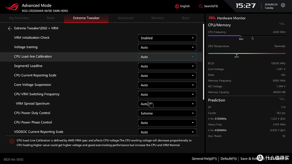Collapse the Prediction section stripes

click(x=282, y=99)
